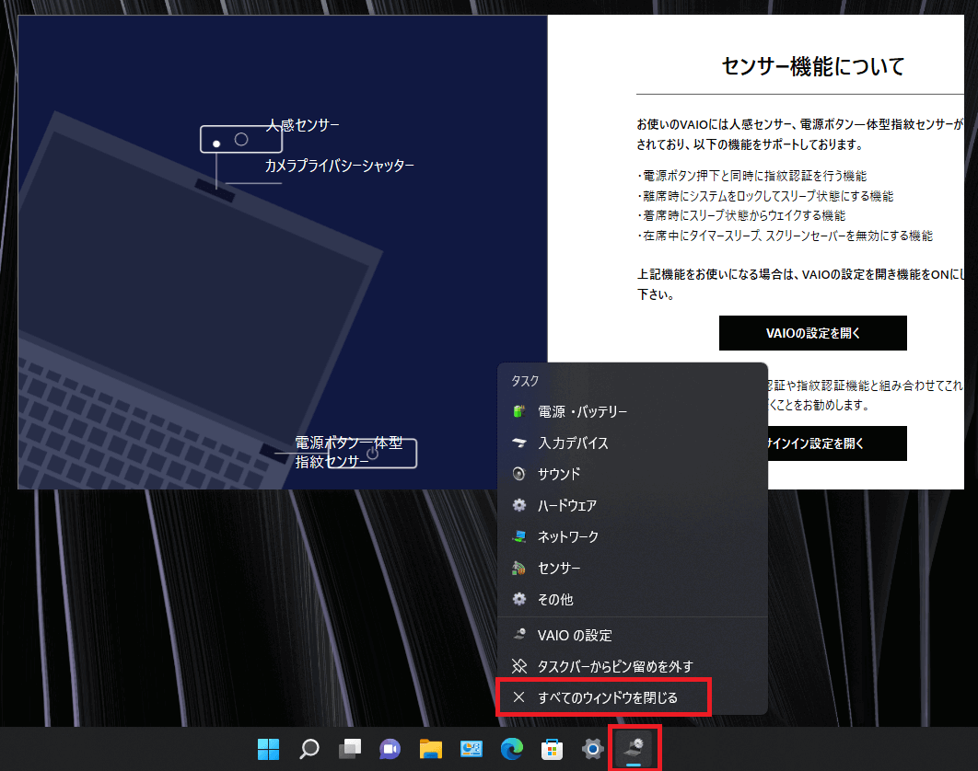Launch VAIO の設定 from the jump list
Image resolution: width=978 pixels, height=771 pixels.
(x=633, y=635)
